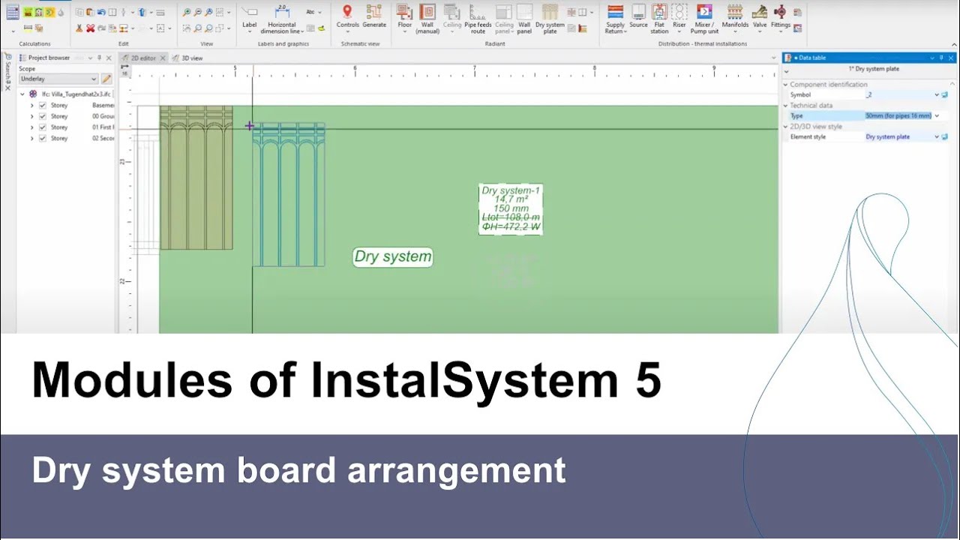Viewport: 960px width, 540px height.
Task: Click the Dry system label in drawing
Action: tap(393, 256)
